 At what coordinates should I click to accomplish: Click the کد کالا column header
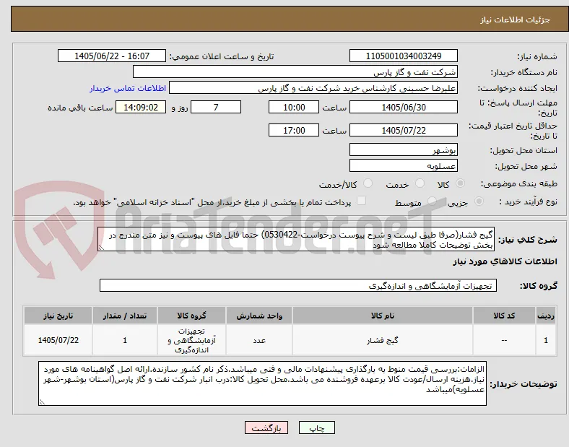pyautogui.click(x=504, y=316)
